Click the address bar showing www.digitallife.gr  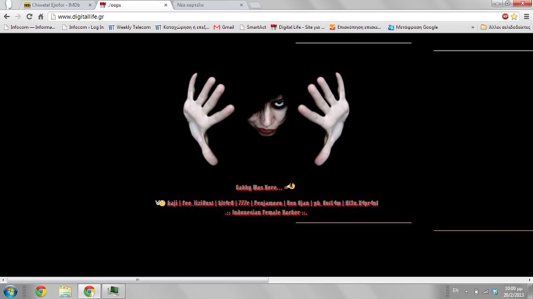coord(272,17)
